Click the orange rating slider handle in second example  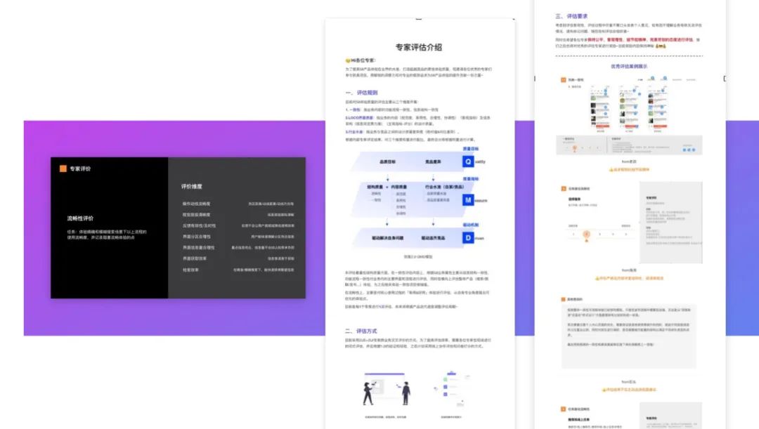tap(586, 234)
